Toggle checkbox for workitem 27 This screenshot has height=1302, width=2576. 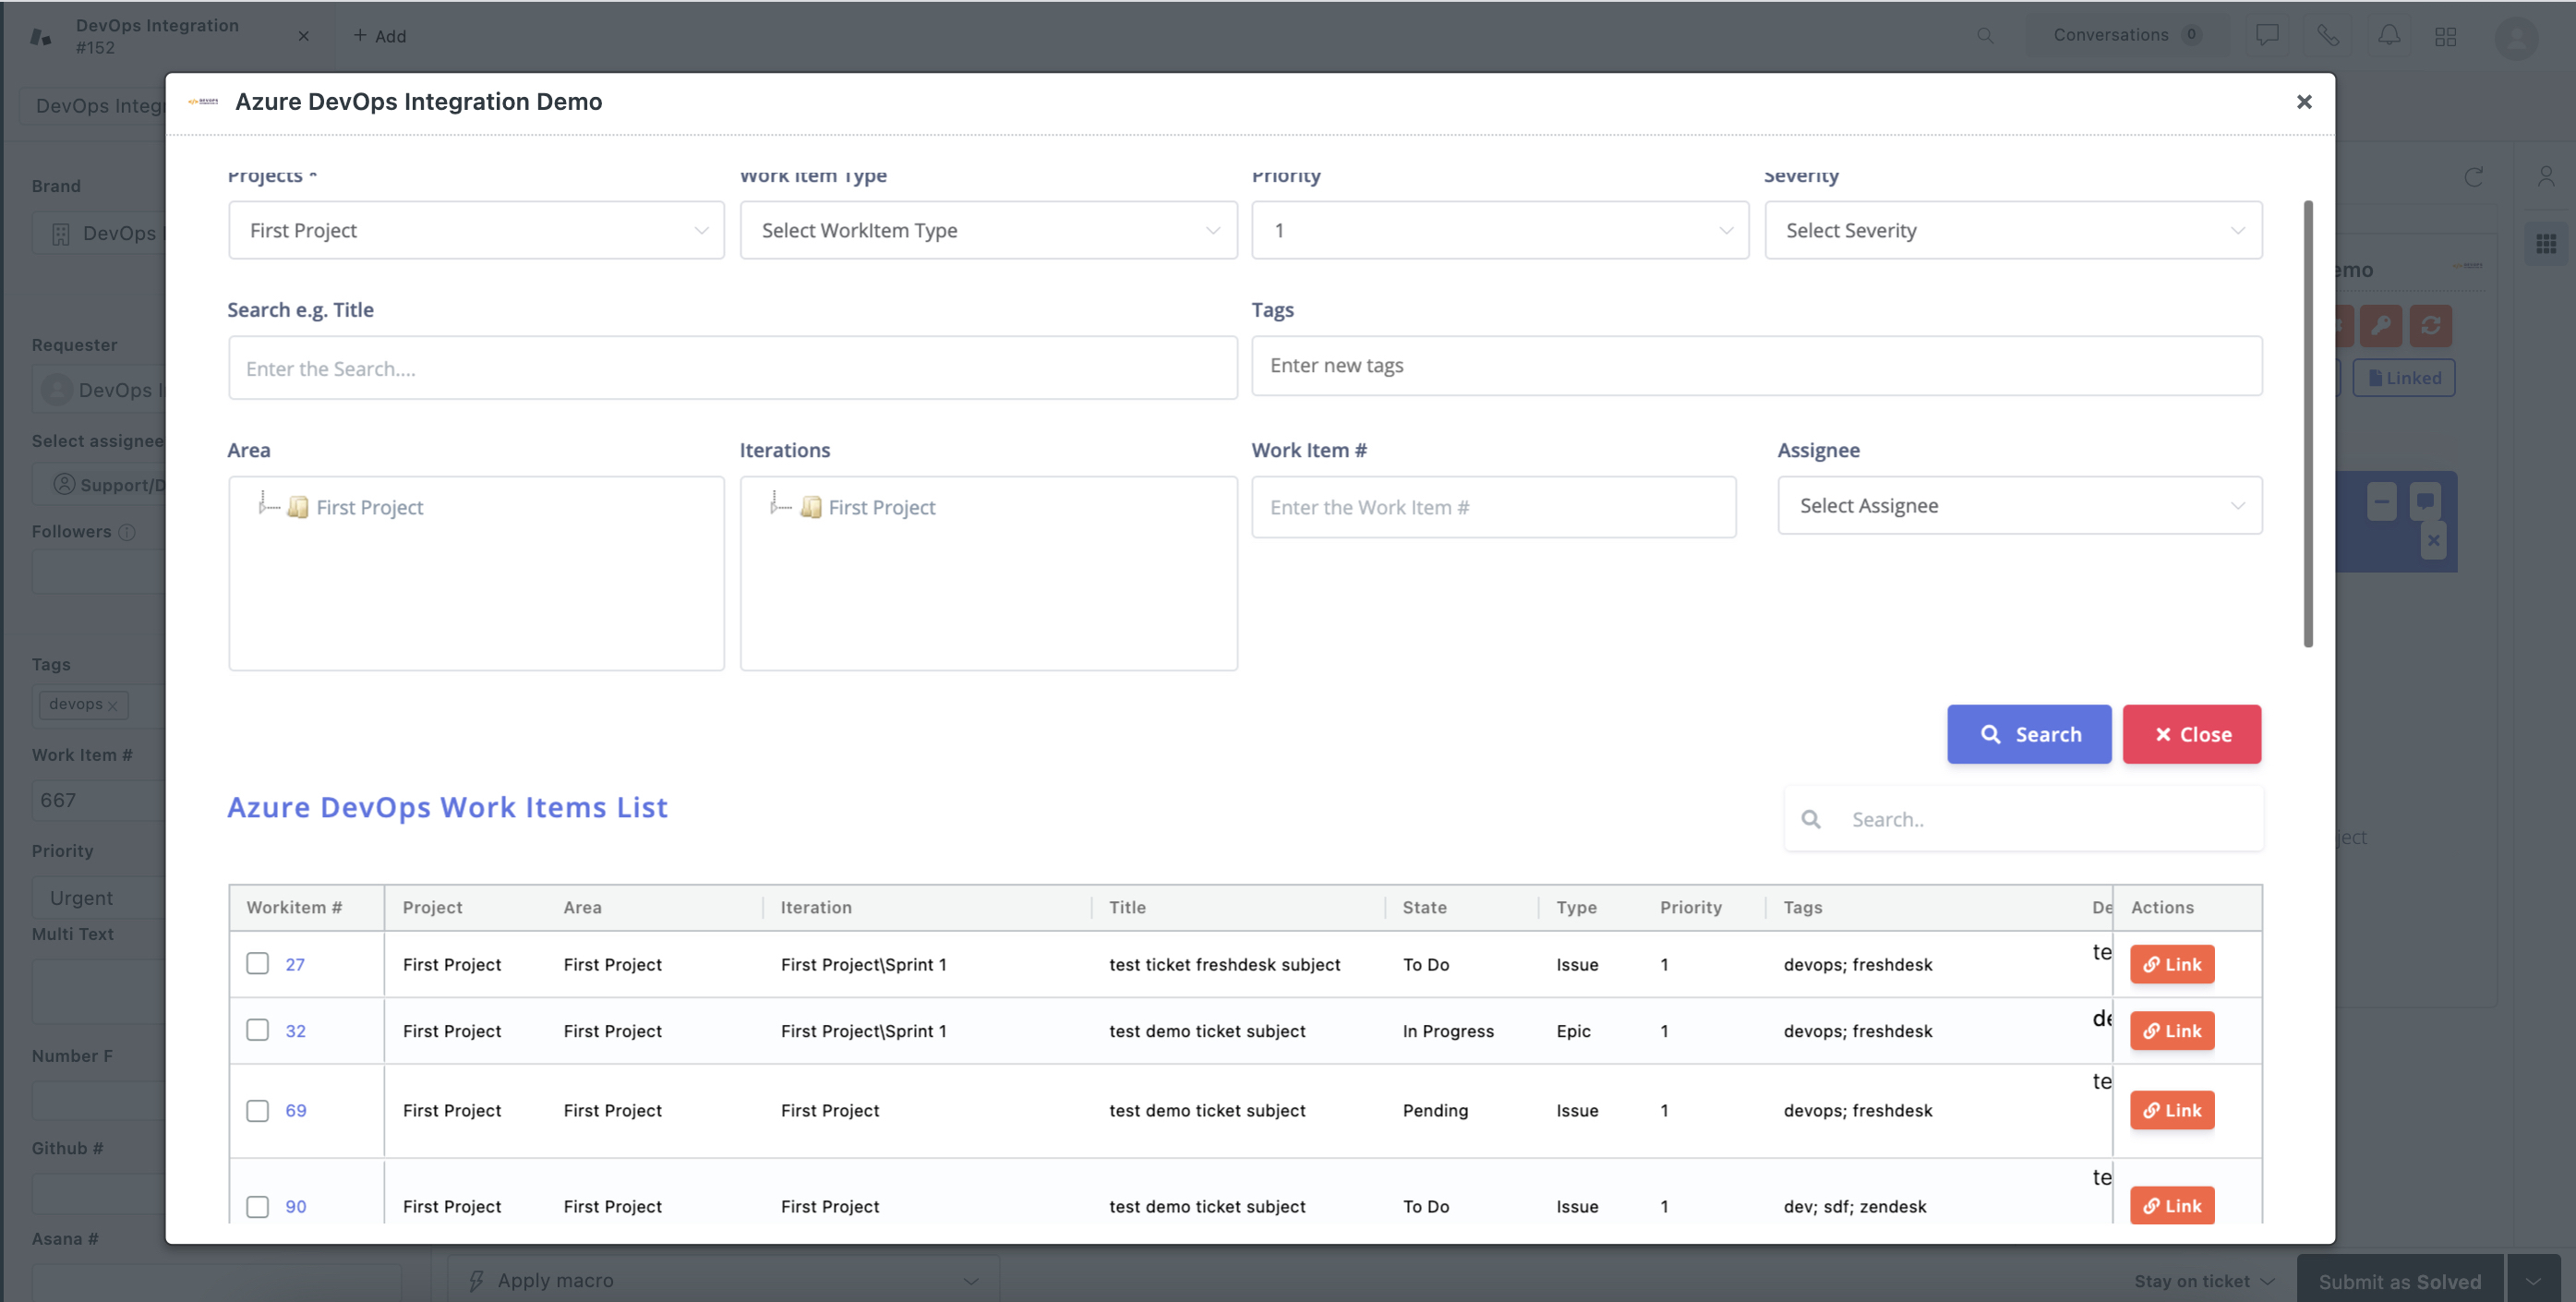click(x=258, y=961)
